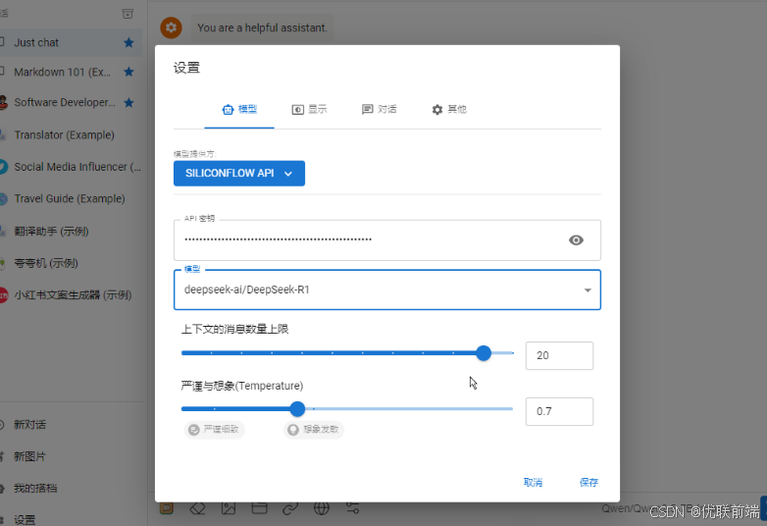This screenshot has height=526, width=767.
Task: Click the orange system prompt gear avatar
Action: [171, 27]
